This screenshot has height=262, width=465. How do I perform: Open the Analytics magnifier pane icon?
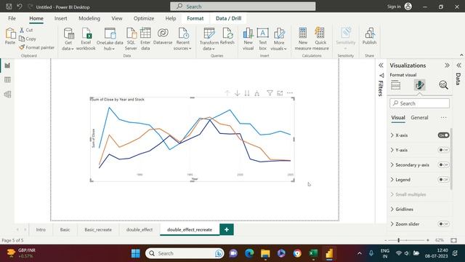[443, 85]
